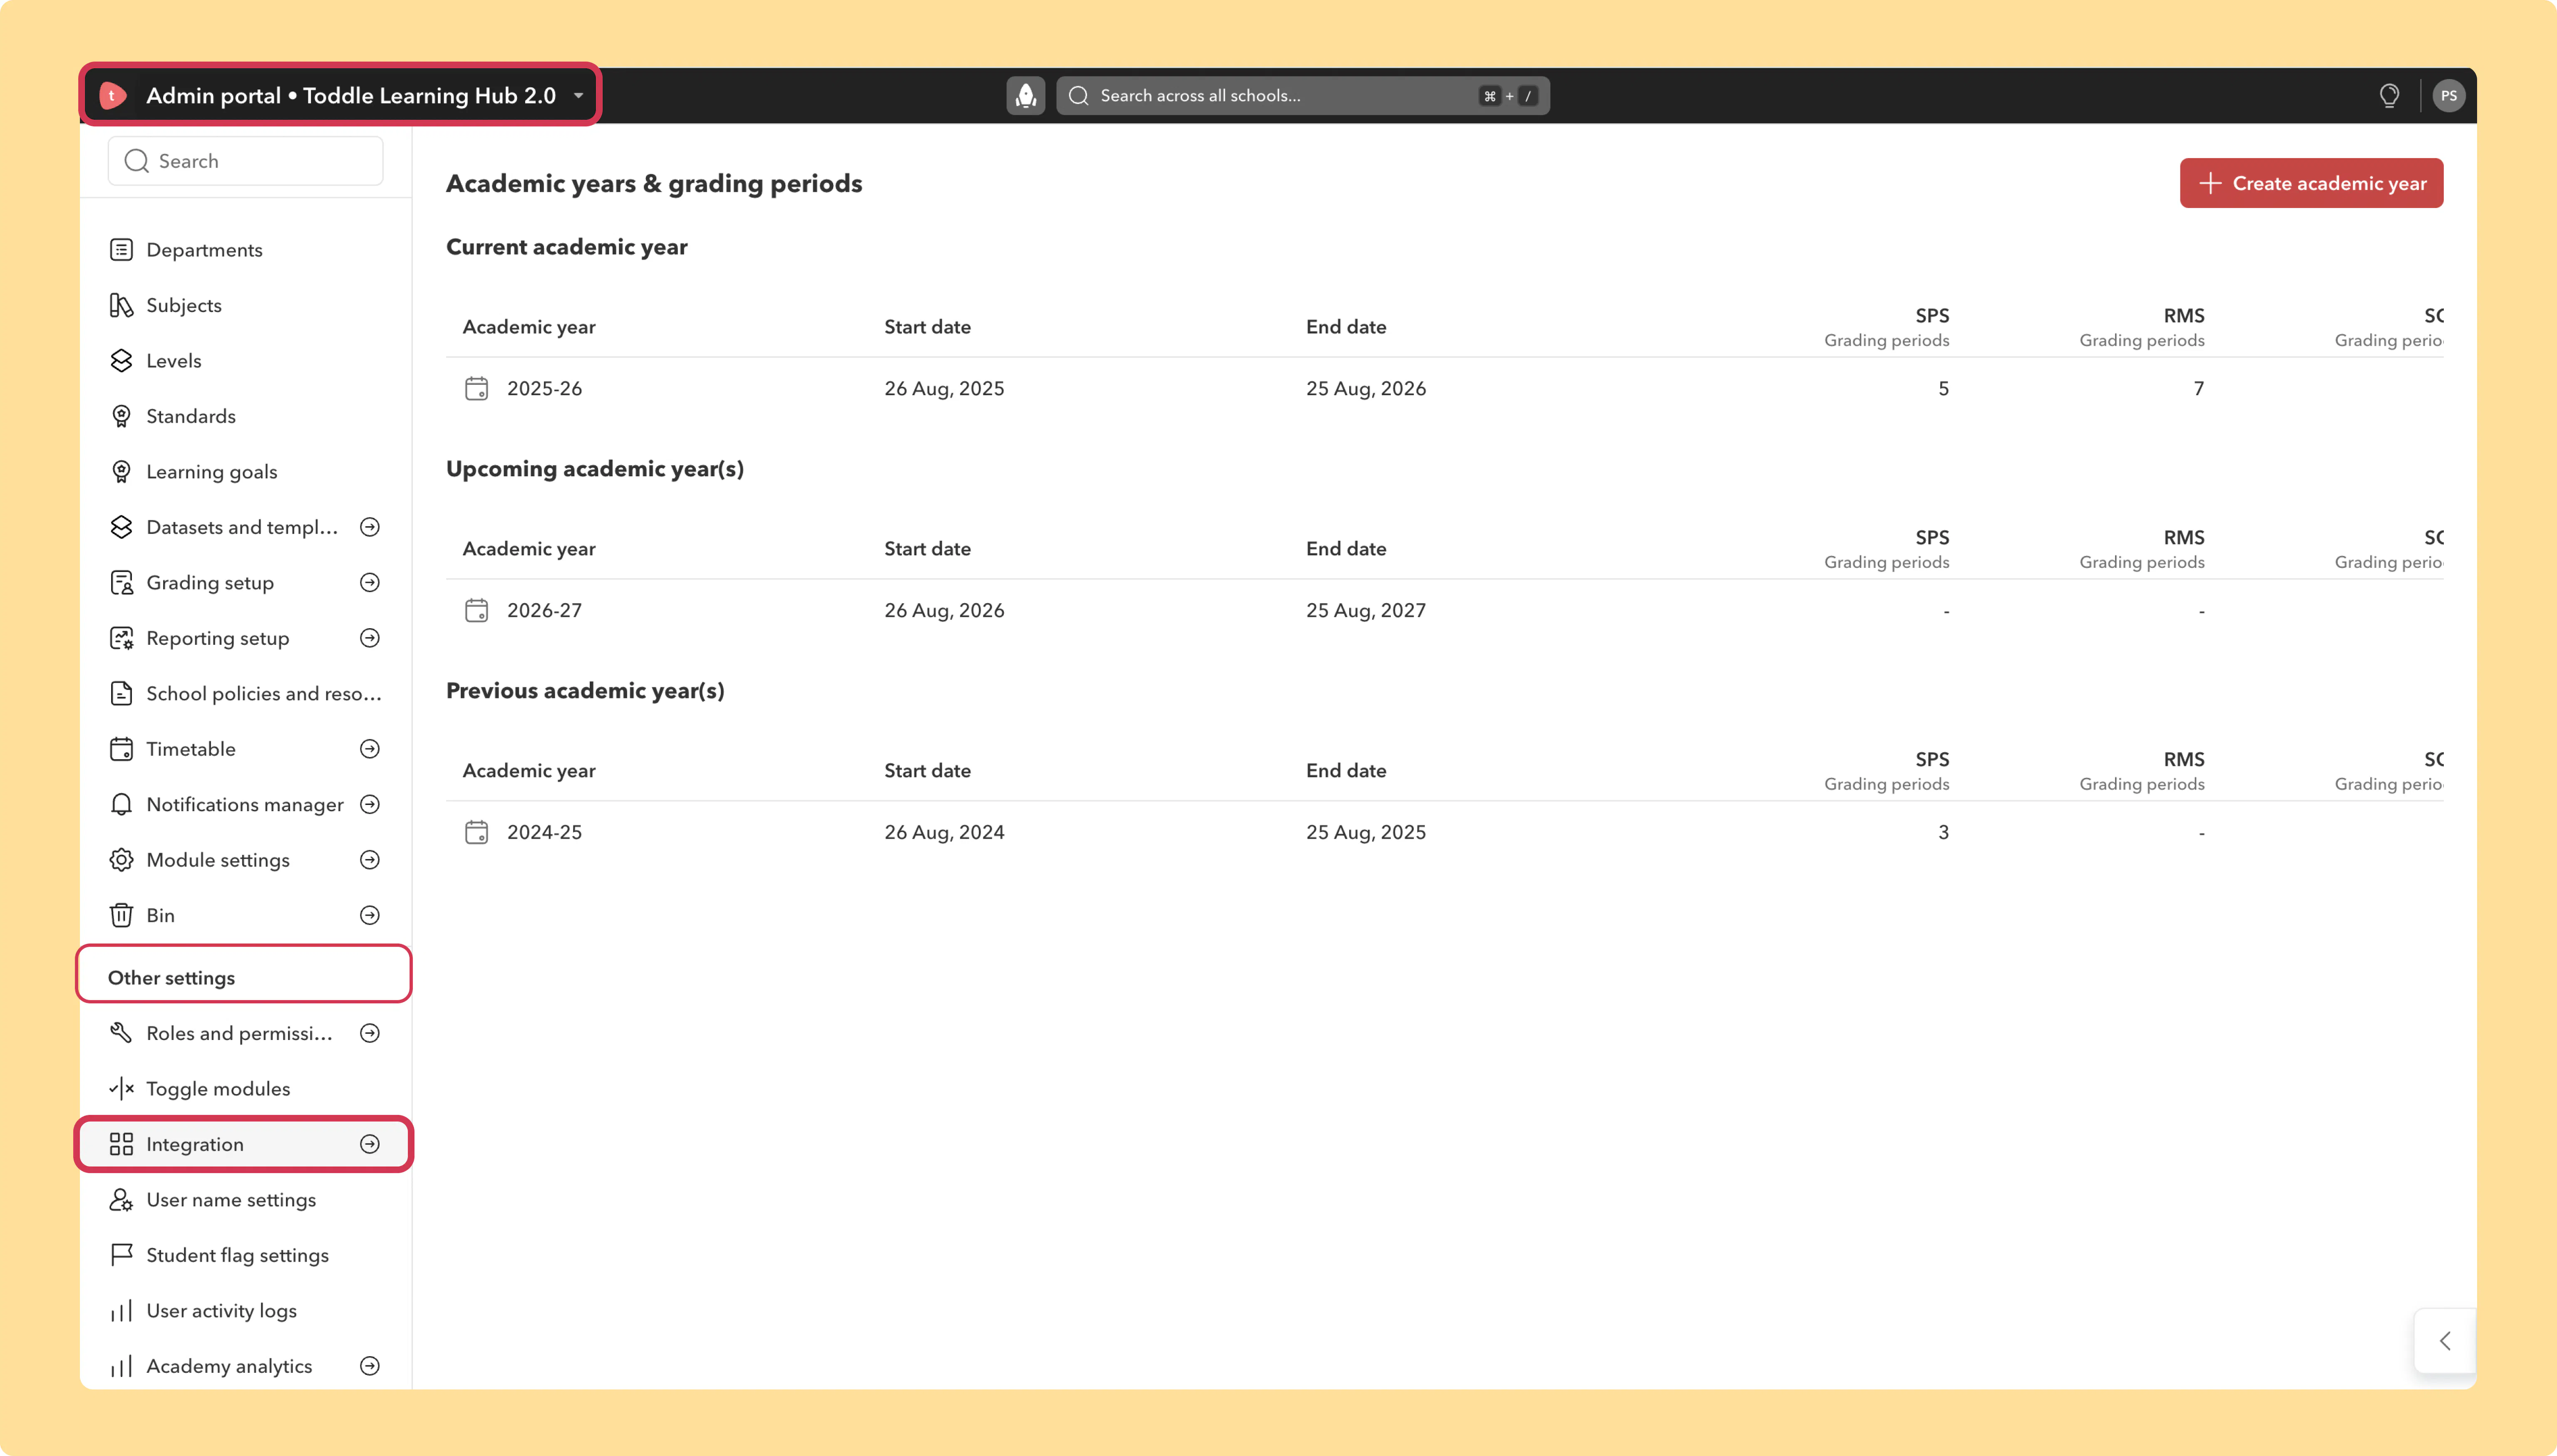Screen dimensions: 2557x1456
Task: Click the Module settings gear icon
Action: click(121, 860)
